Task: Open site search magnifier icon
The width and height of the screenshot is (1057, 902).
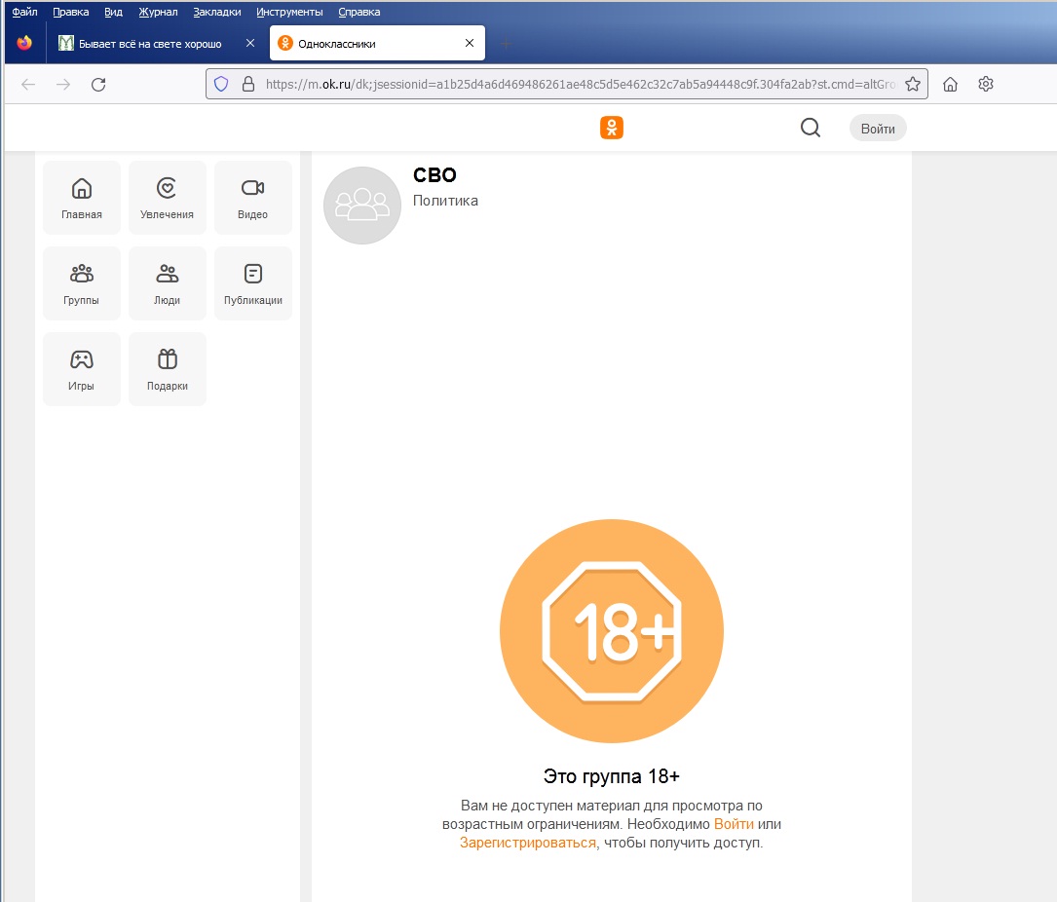Action: [x=811, y=128]
